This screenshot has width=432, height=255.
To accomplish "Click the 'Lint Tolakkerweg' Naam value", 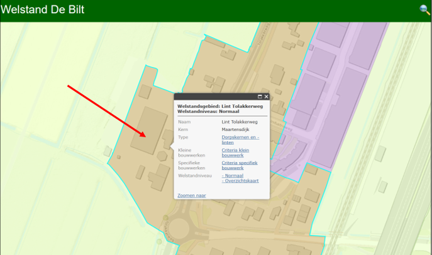I will point(240,122).
